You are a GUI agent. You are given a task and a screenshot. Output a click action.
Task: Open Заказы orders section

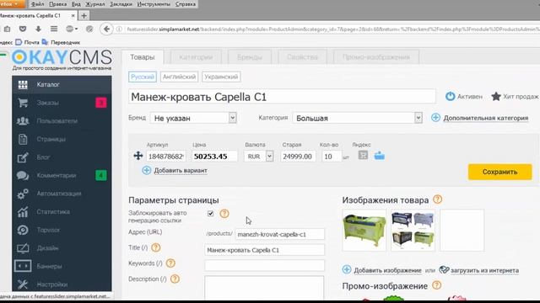(x=62, y=103)
